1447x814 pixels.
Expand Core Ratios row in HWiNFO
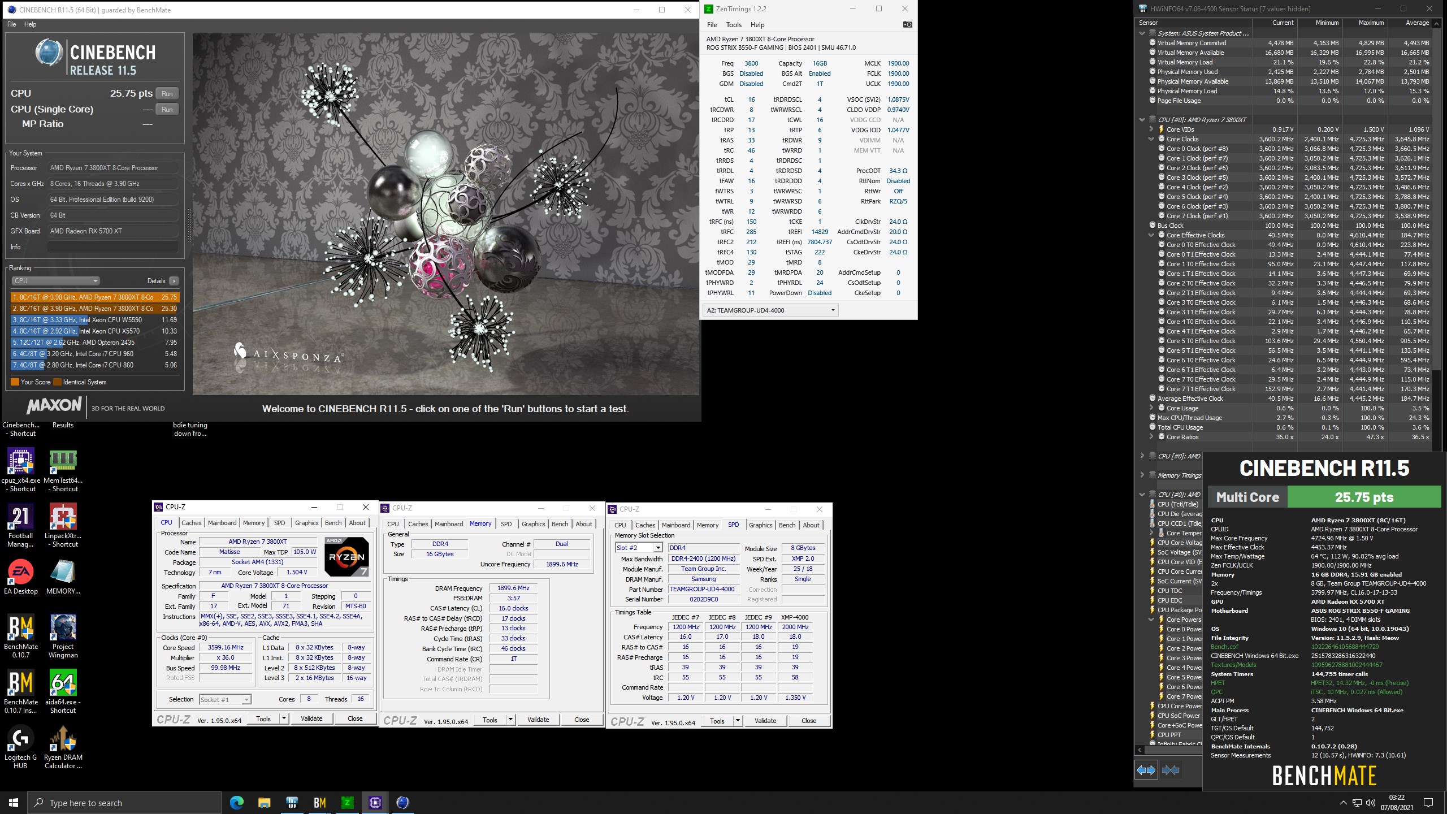tap(1151, 437)
